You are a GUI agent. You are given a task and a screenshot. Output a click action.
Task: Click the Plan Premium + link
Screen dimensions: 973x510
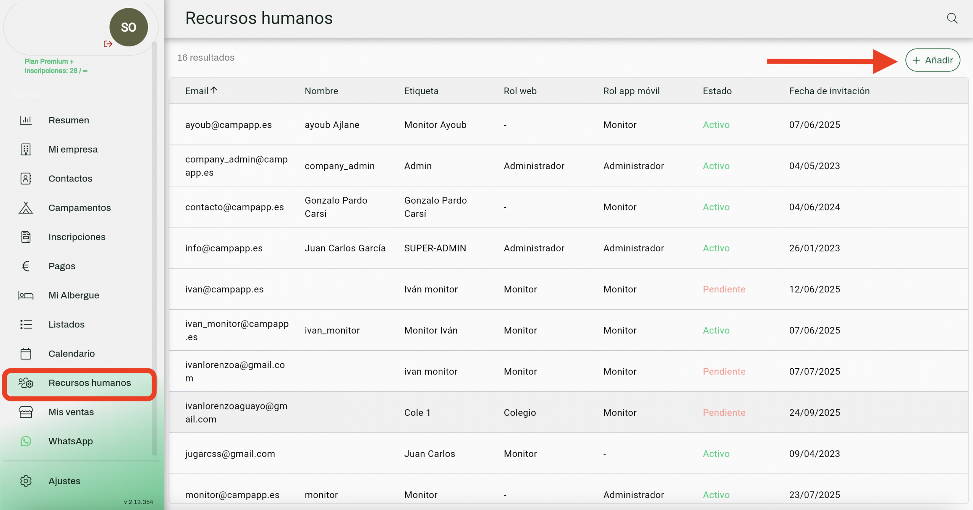click(49, 62)
